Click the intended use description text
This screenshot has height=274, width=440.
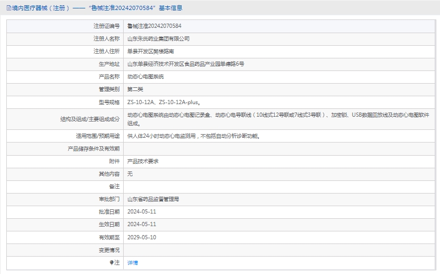194,136
